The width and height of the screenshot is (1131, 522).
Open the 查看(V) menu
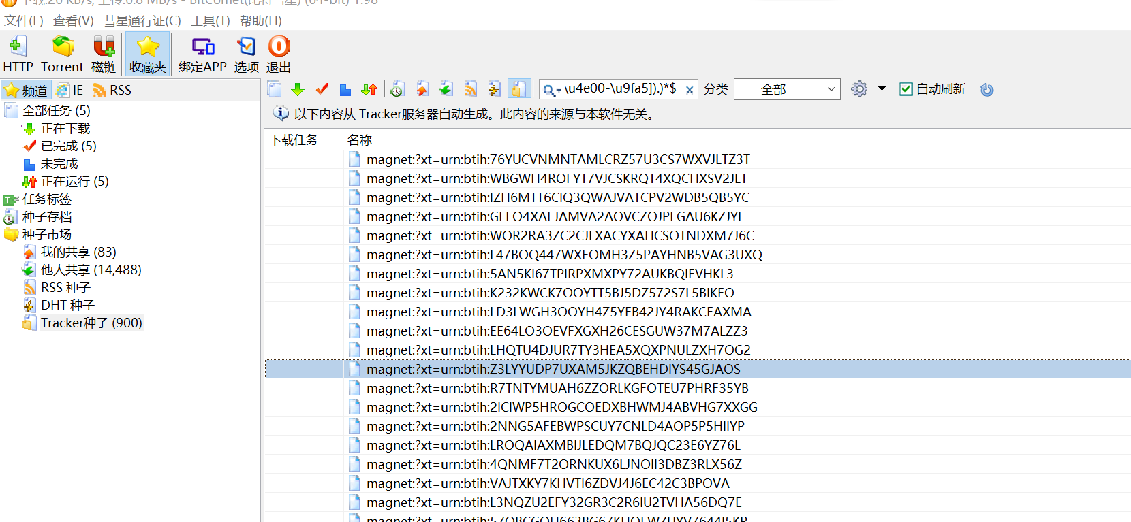click(x=74, y=21)
